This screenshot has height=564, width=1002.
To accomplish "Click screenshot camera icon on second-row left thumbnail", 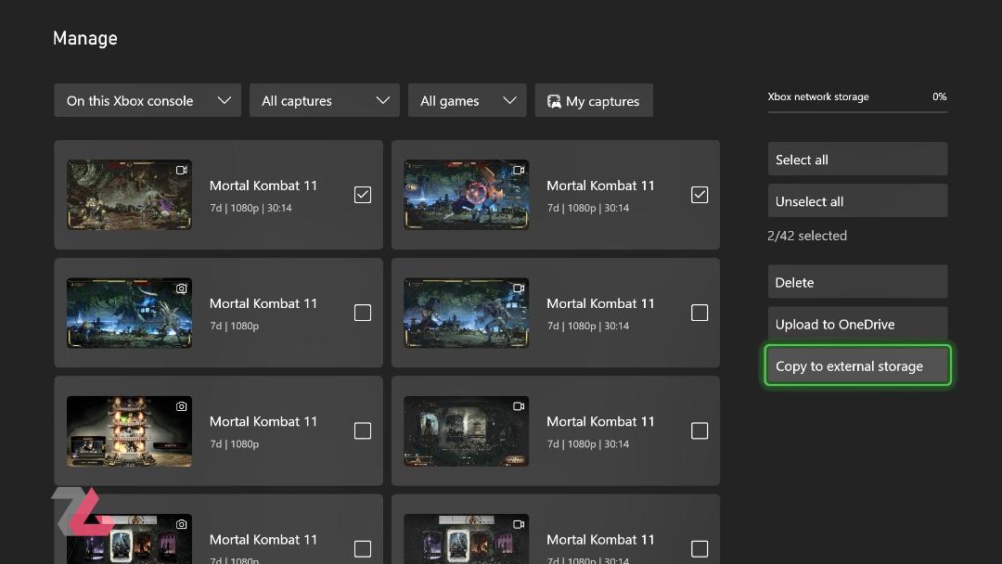I will (x=182, y=288).
